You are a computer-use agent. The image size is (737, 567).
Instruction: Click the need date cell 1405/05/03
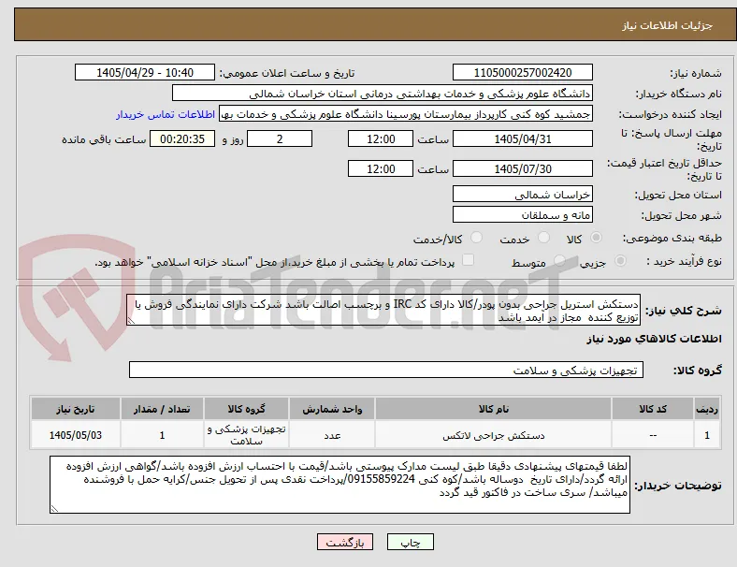[76, 435]
